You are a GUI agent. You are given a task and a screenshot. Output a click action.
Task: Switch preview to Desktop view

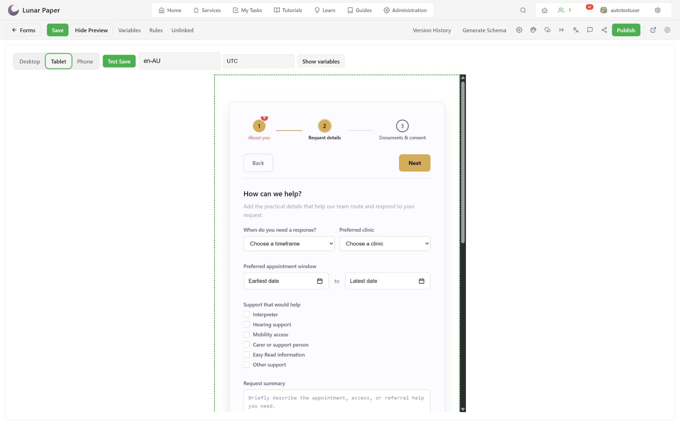(30, 61)
